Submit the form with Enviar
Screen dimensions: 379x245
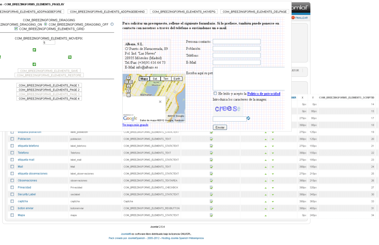[x=220, y=127]
